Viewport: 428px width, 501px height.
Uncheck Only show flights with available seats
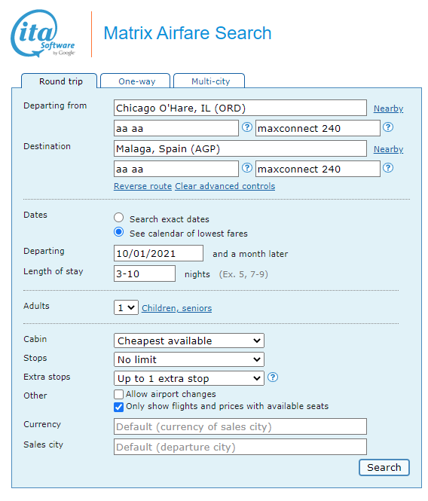[118, 407]
